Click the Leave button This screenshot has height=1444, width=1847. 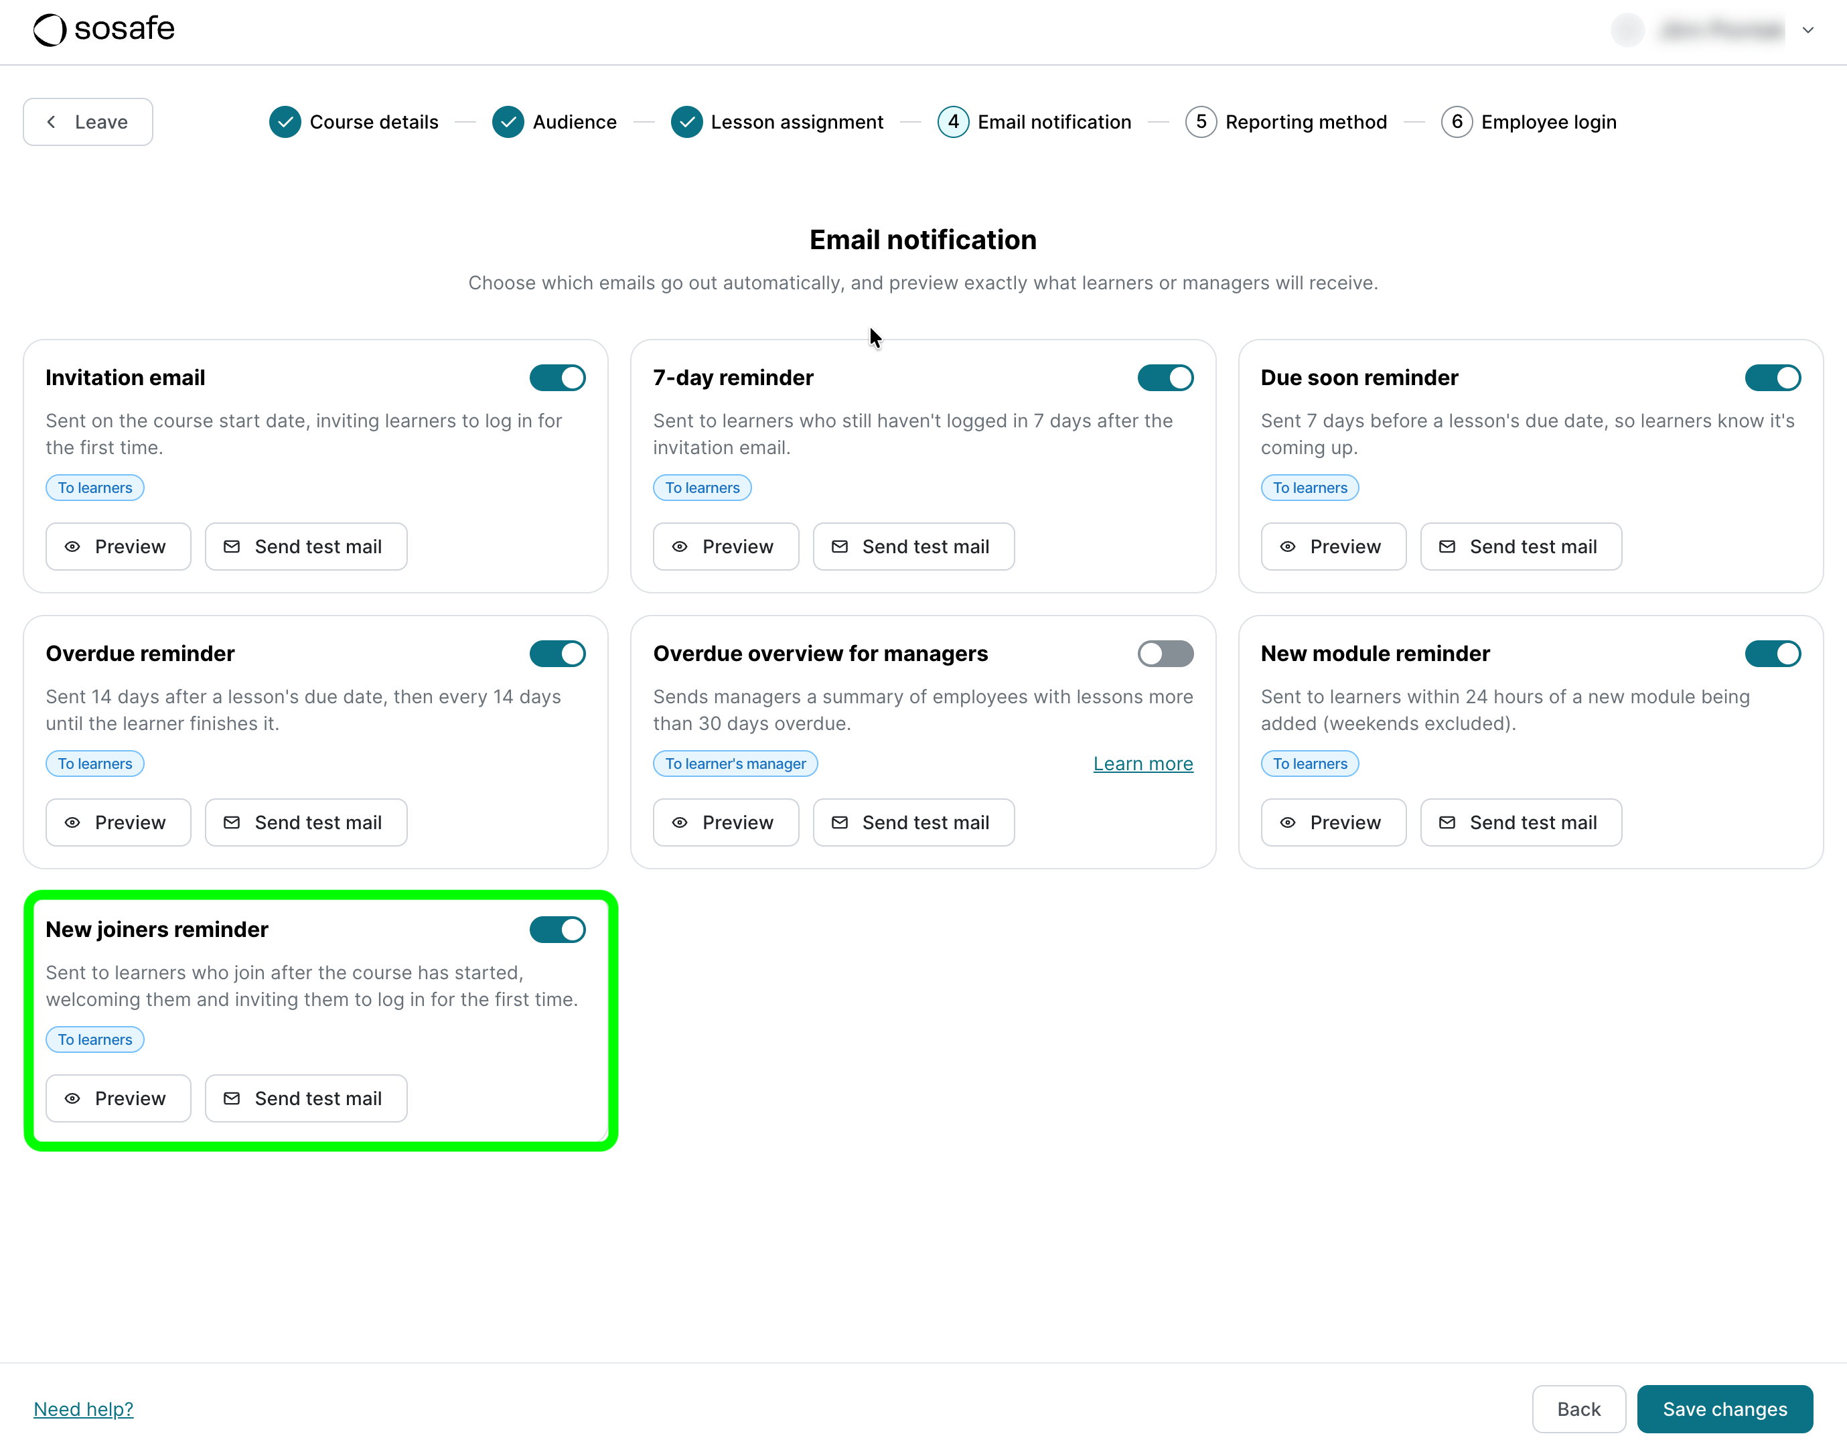coord(88,122)
